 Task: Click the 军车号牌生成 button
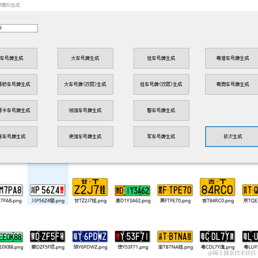161,136
